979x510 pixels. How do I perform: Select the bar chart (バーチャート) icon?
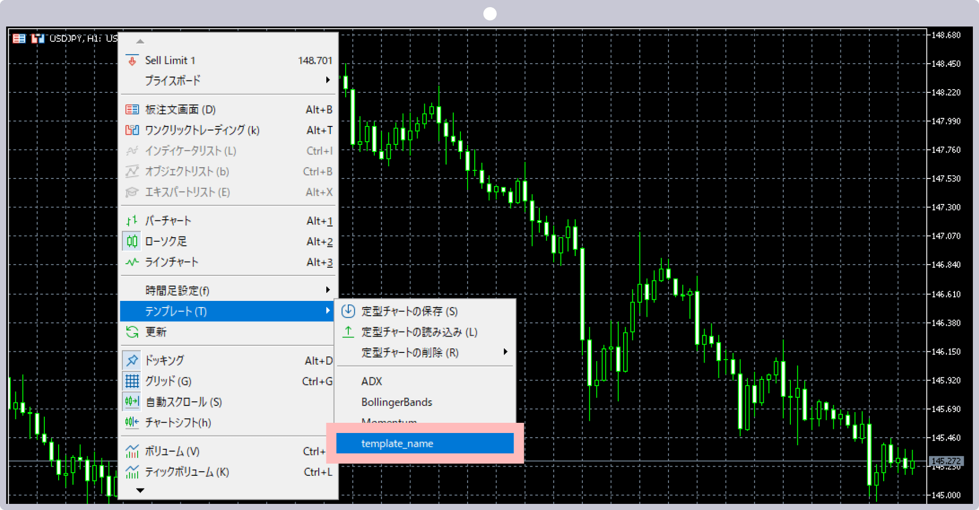click(x=132, y=220)
